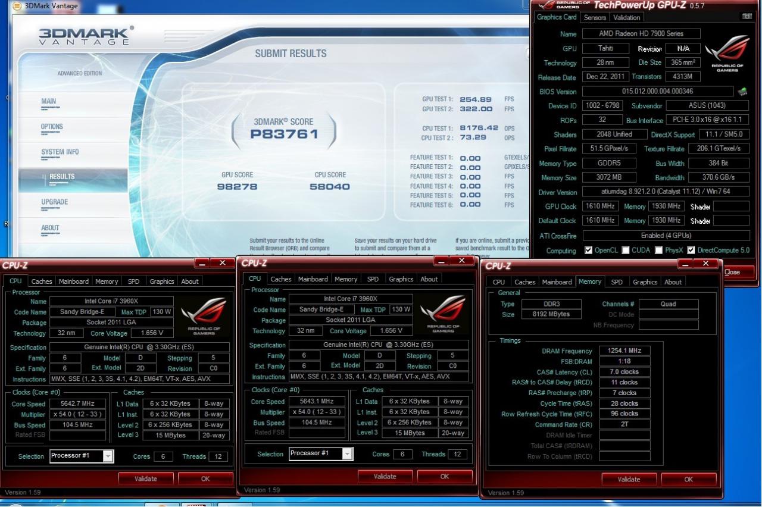
Task: Switch to Sensors tab in GPU-Z
Action: (x=595, y=17)
